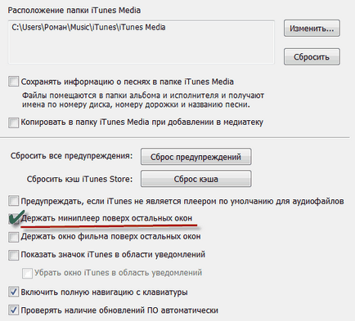Screen dimensions: 355x321
Task: Check Убрать окно iTunes в область уведомлений
Action: [27, 273]
